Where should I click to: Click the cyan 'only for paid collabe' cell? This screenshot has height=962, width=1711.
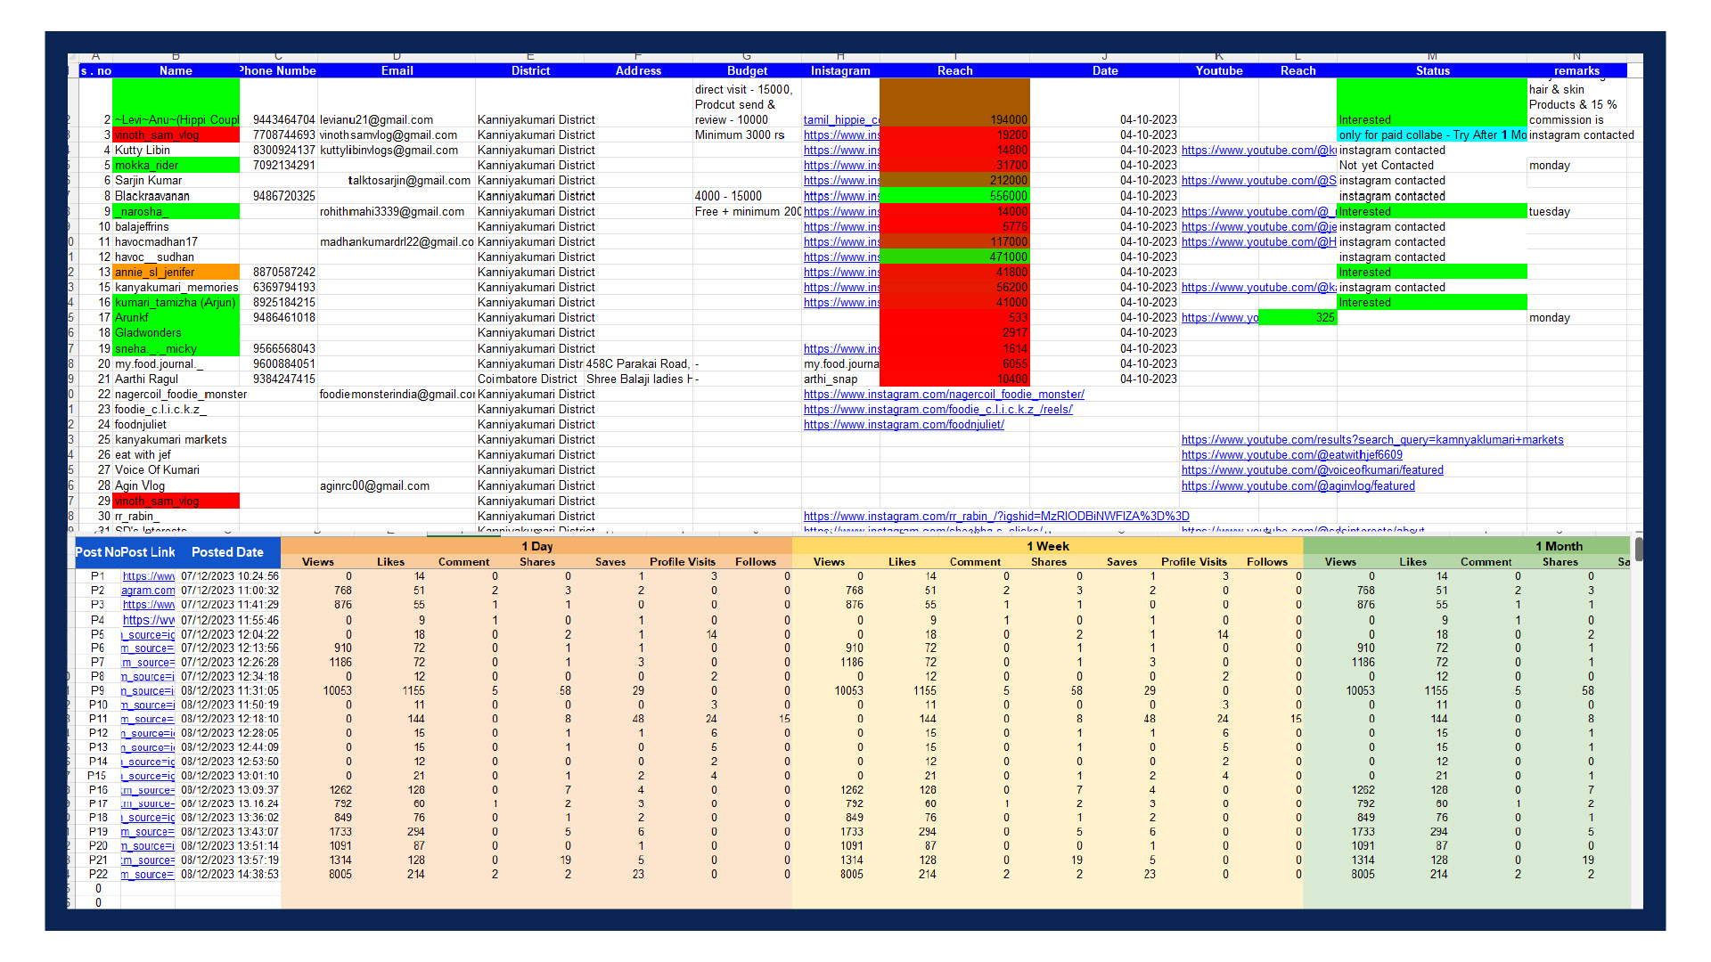click(x=1432, y=135)
